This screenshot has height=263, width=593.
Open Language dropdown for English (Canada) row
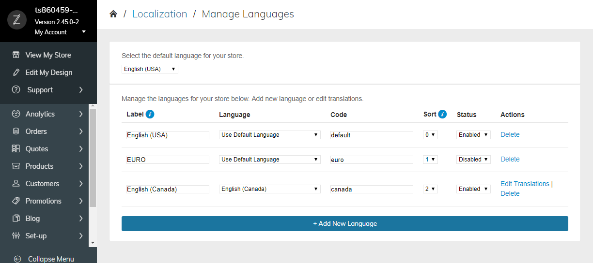pos(270,189)
